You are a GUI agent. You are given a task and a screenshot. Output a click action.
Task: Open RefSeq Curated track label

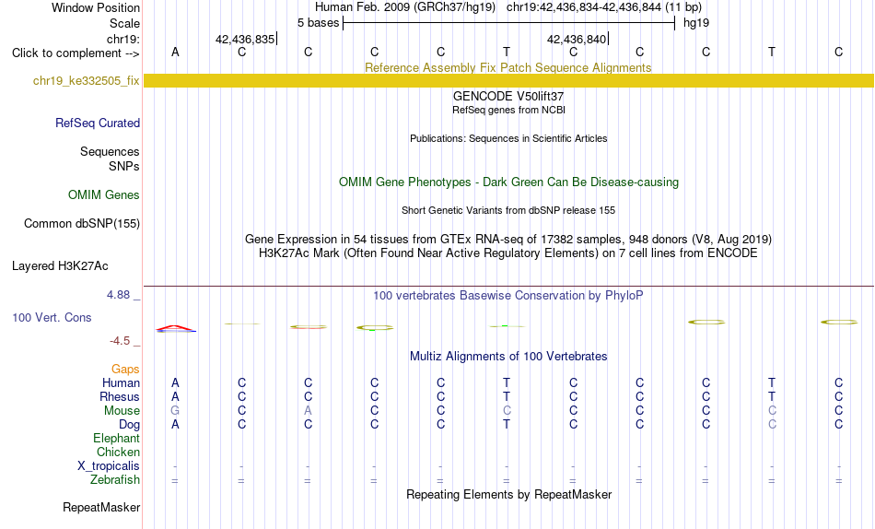98,123
